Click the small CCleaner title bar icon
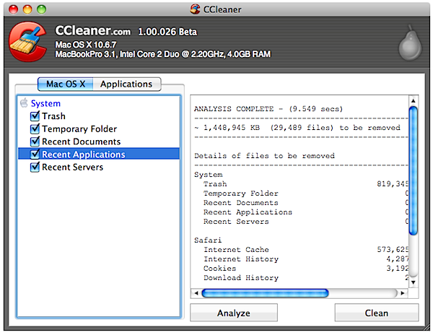Viewport: 433px width, 335px height. [194, 9]
